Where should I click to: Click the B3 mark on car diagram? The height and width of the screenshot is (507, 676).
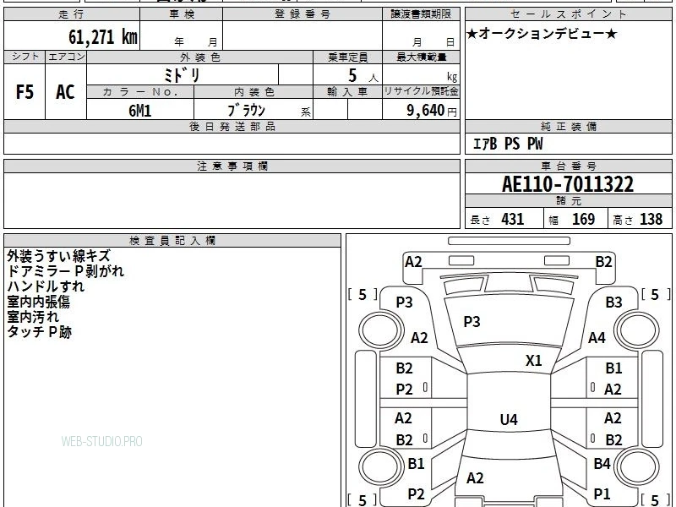click(613, 303)
